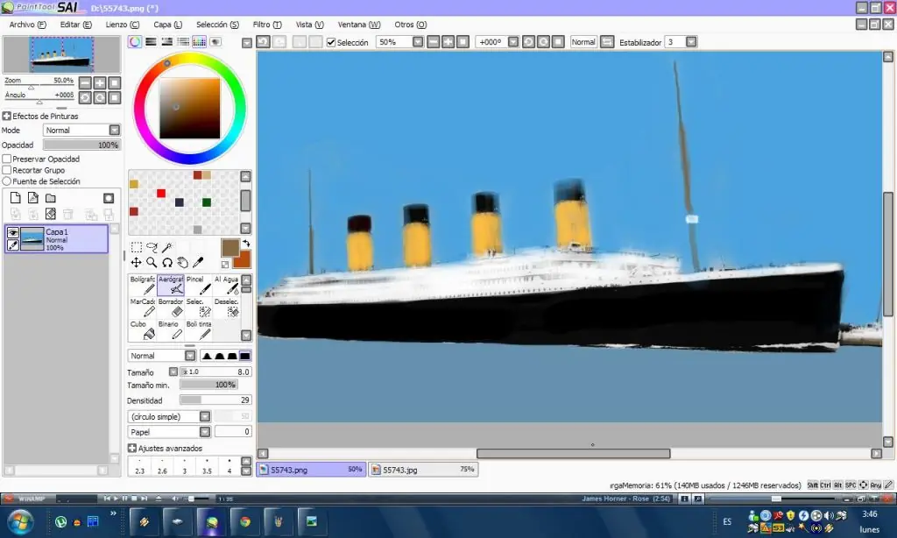
Task: Choose the Selec. selection pen
Action: [x=199, y=308]
